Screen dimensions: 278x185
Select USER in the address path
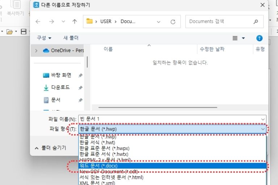click(106, 21)
